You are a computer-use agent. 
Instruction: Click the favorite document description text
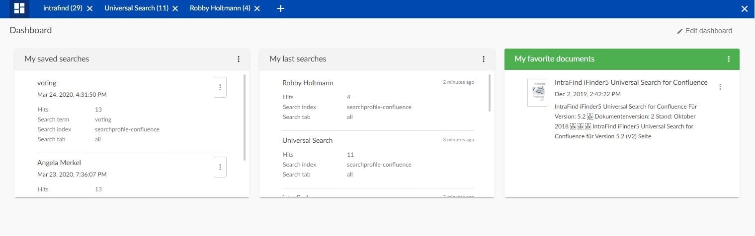[x=626, y=121]
